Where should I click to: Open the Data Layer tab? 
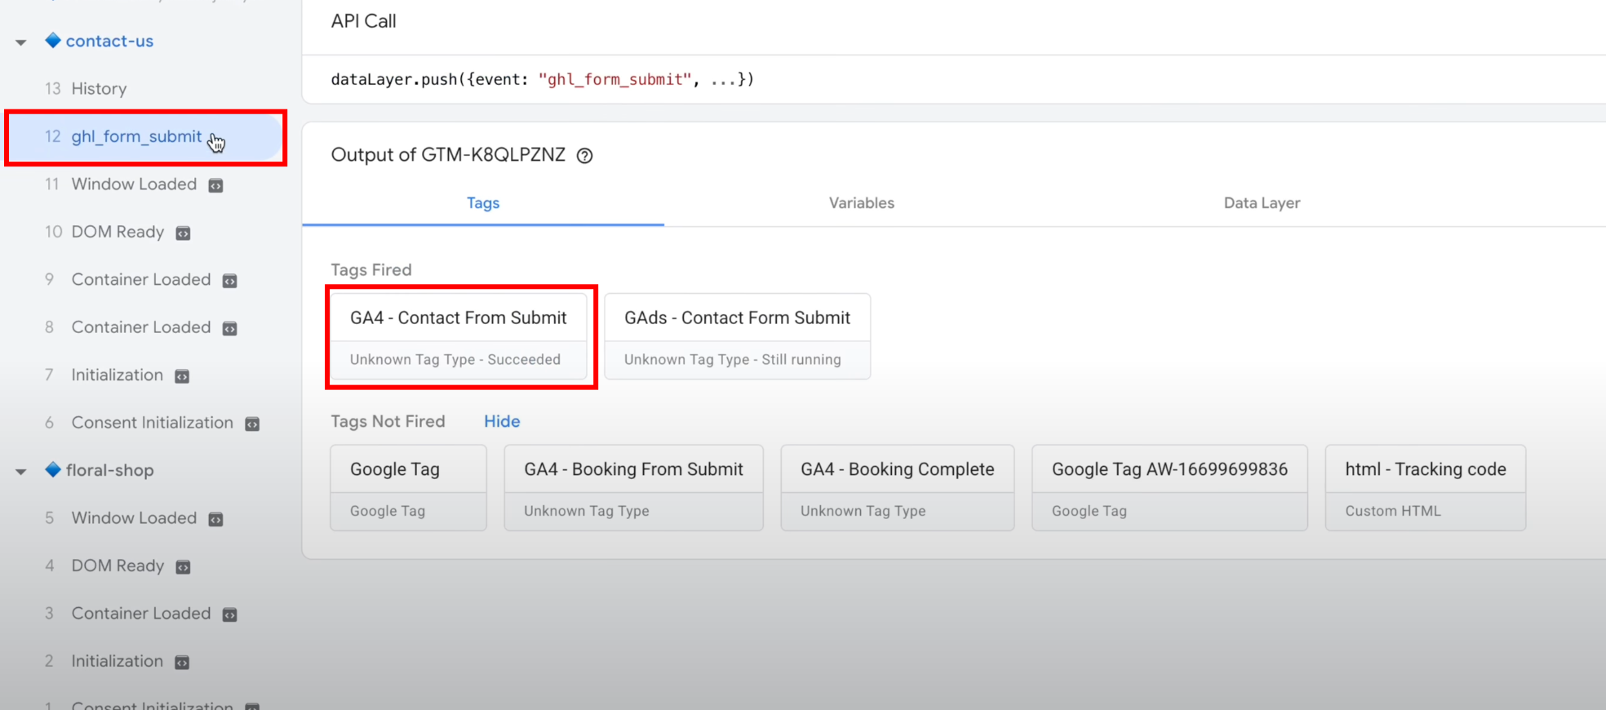[x=1261, y=203]
